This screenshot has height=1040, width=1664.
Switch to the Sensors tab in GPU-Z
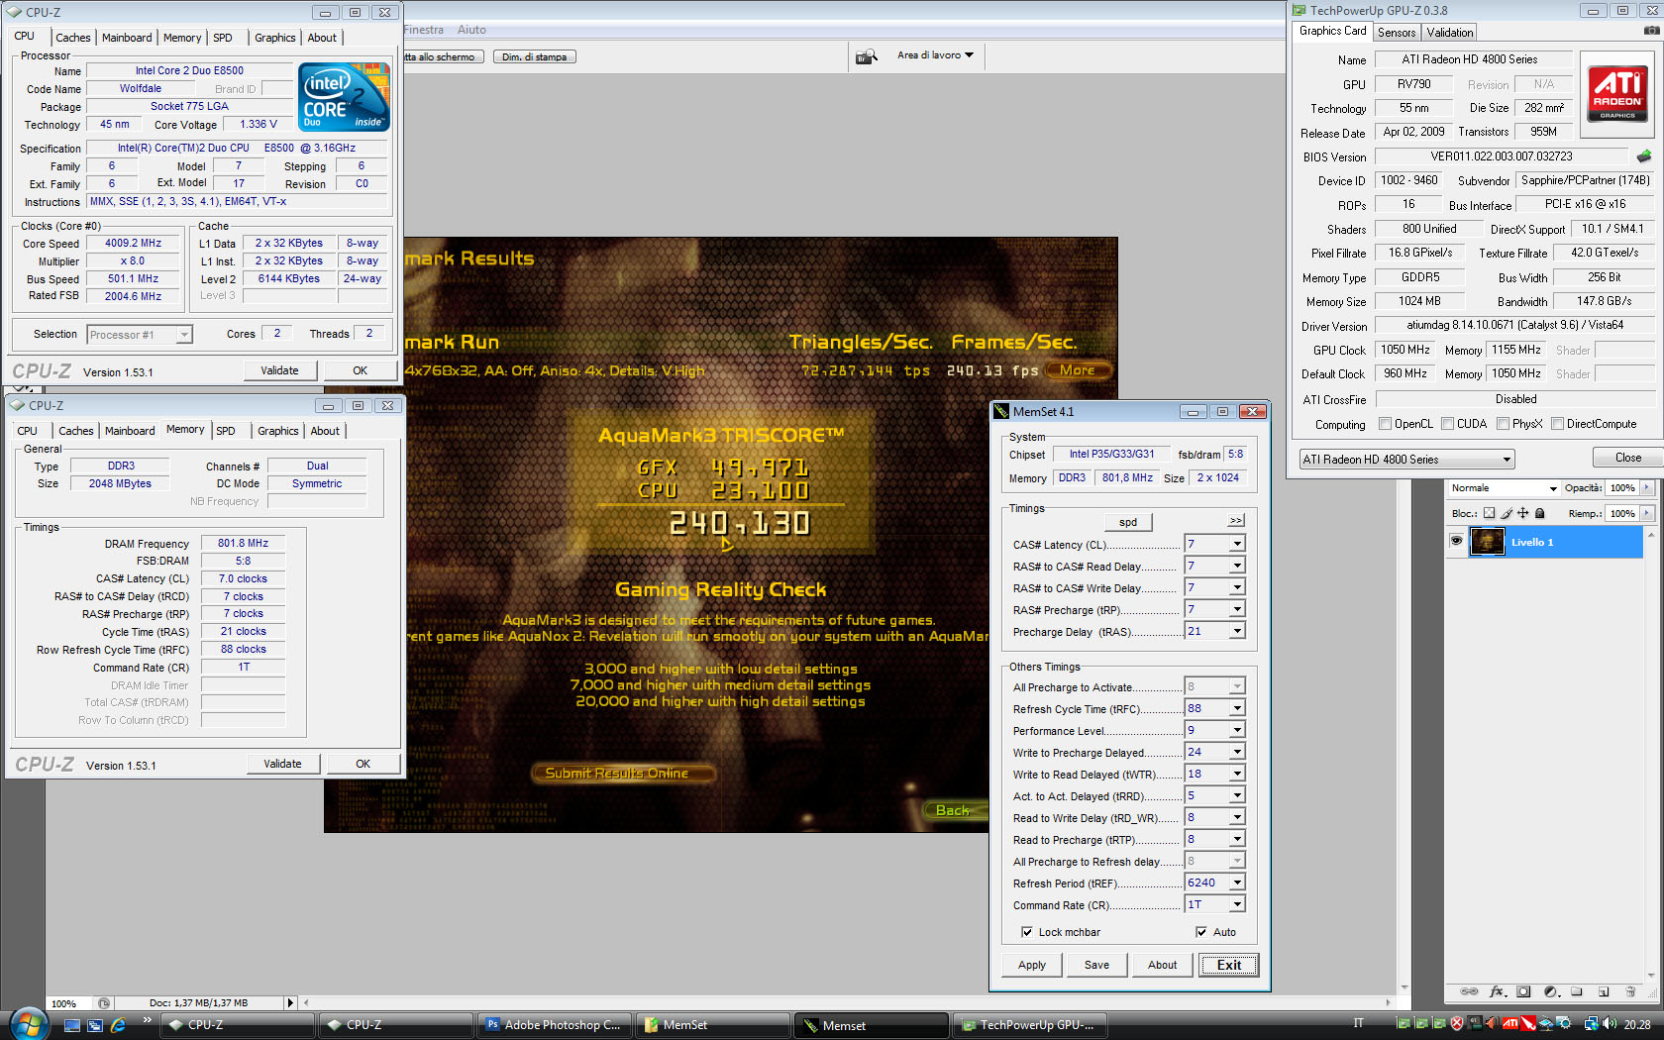pyautogui.click(x=1397, y=33)
